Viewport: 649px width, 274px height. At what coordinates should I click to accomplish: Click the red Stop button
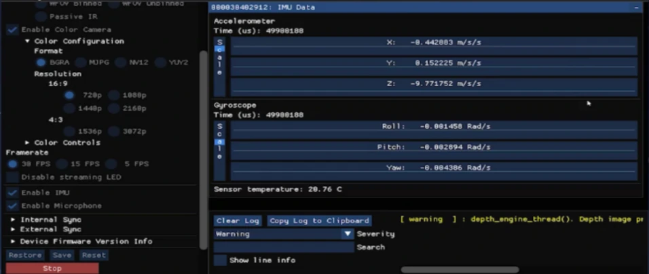click(52, 269)
